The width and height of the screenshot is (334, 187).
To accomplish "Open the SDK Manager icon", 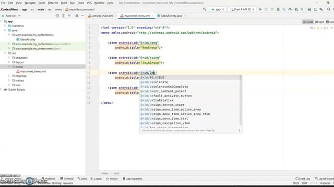I will [x=321, y=9].
